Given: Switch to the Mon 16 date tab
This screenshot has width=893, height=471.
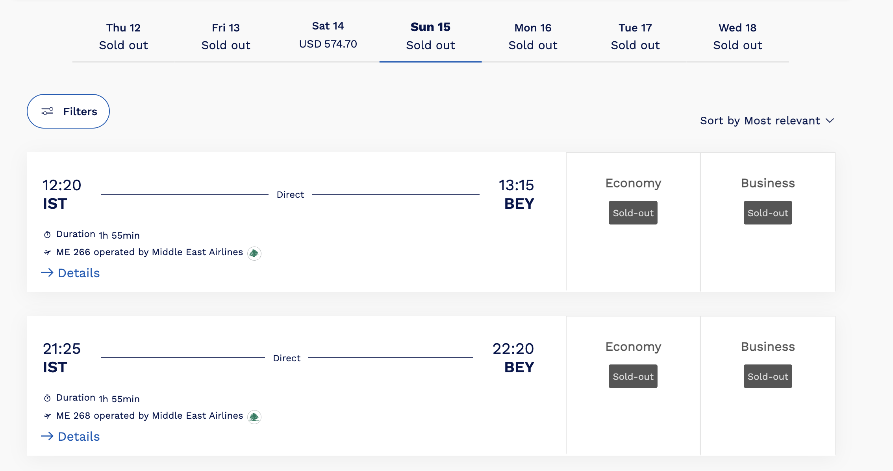Looking at the screenshot, I should [533, 37].
